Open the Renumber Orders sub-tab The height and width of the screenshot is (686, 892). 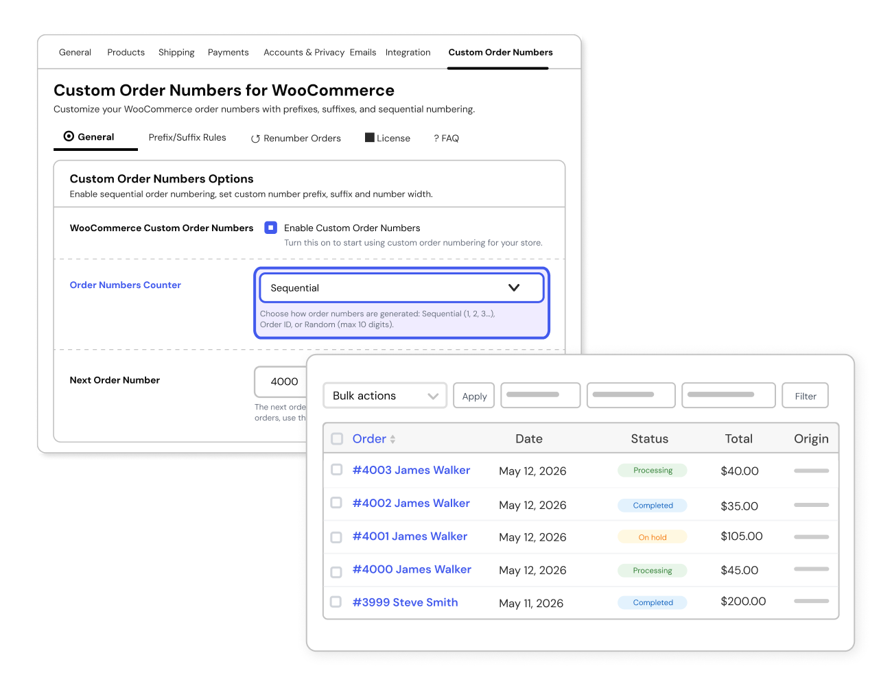point(296,138)
